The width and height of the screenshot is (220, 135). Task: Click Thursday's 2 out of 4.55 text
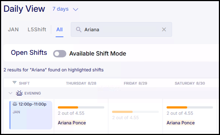pos(71,113)
